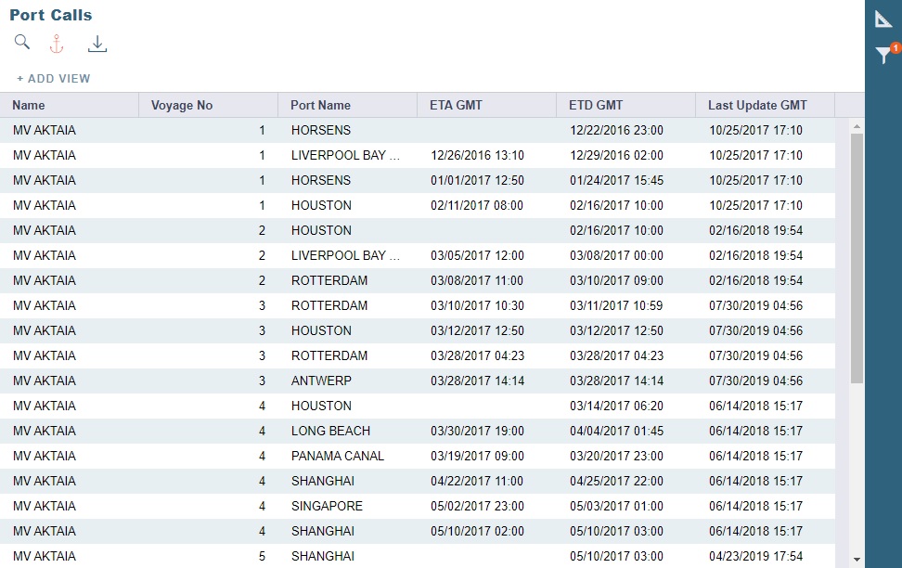The image size is (902, 568).
Task: Click the scroll down arrow on the scrollbar
Action: pos(855,560)
